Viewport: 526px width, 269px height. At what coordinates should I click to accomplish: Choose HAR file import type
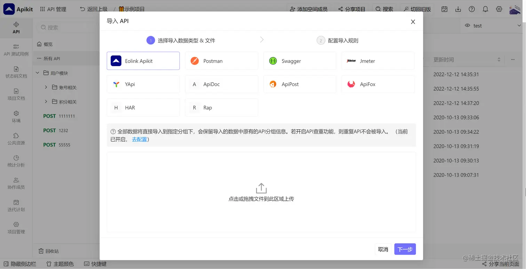click(x=143, y=108)
